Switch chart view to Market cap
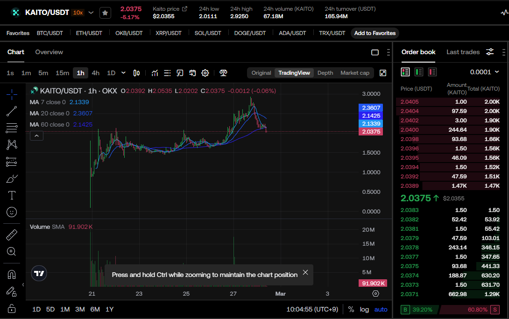Image resolution: width=509 pixels, height=319 pixels. click(x=355, y=73)
